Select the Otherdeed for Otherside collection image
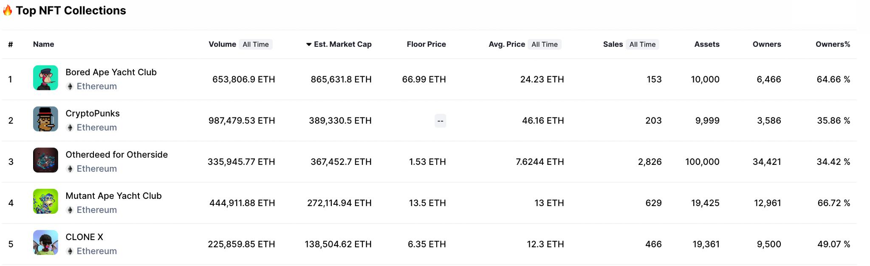This screenshot has height=266, width=870. pos(45,160)
